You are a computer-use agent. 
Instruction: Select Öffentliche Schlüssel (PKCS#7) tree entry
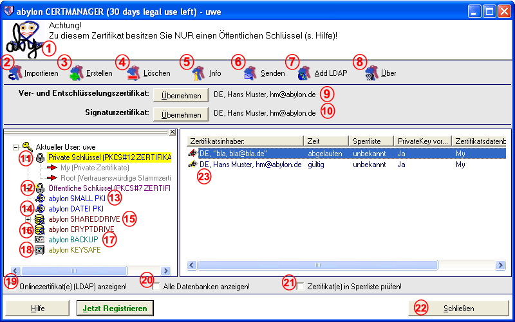pos(109,188)
